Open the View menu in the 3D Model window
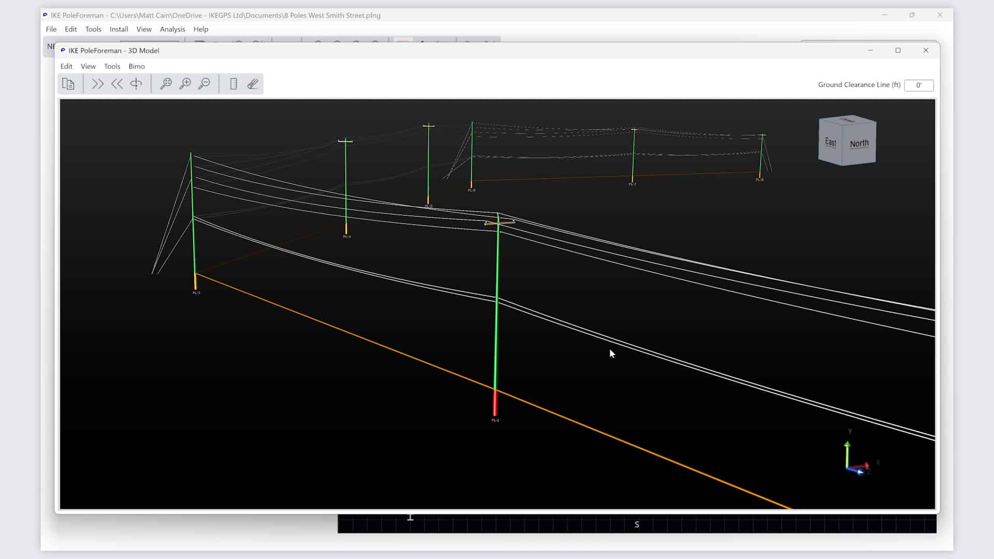Viewport: 994px width, 559px height. tap(88, 66)
